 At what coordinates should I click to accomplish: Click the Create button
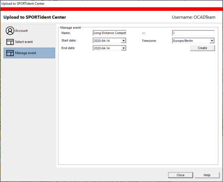click(x=202, y=48)
